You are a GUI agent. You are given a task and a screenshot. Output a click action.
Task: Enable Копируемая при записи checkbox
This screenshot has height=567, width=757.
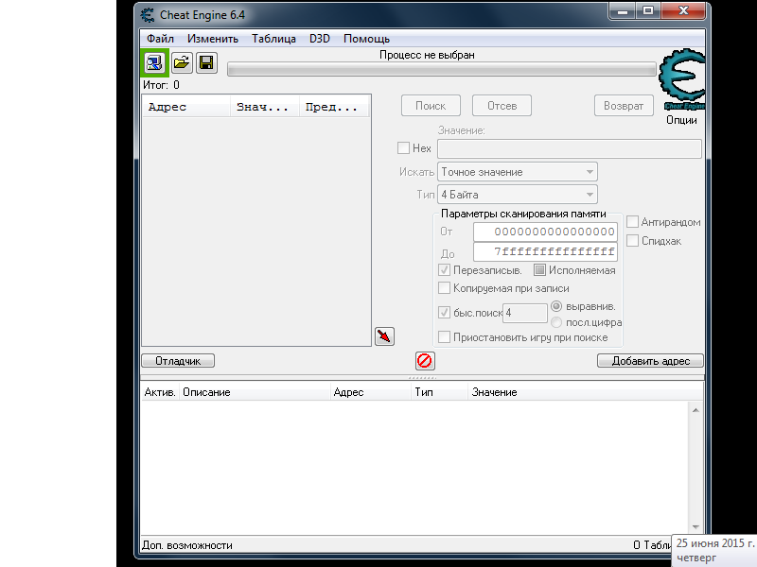click(x=444, y=288)
